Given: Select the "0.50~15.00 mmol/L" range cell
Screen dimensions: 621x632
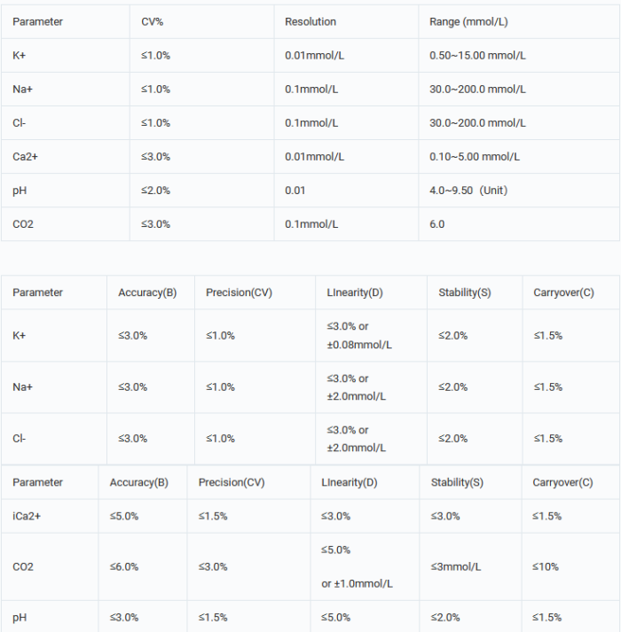Looking at the screenshot, I should 477,55.
